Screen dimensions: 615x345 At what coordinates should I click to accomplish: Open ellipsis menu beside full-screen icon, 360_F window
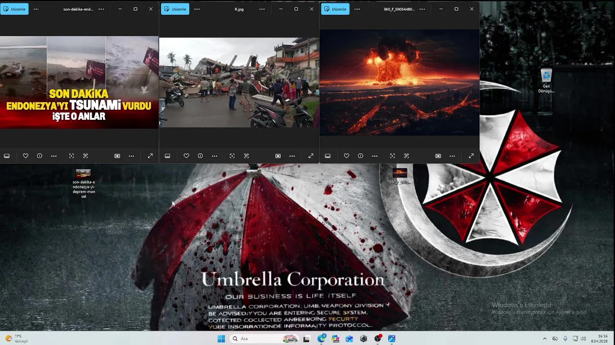coord(452,156)
